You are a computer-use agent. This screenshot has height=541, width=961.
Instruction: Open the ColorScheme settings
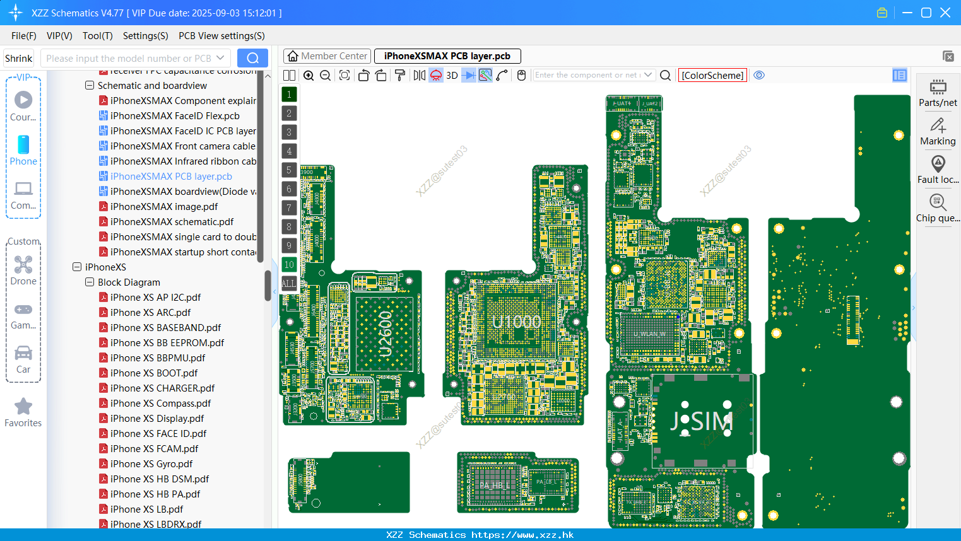tap(712, 75)
